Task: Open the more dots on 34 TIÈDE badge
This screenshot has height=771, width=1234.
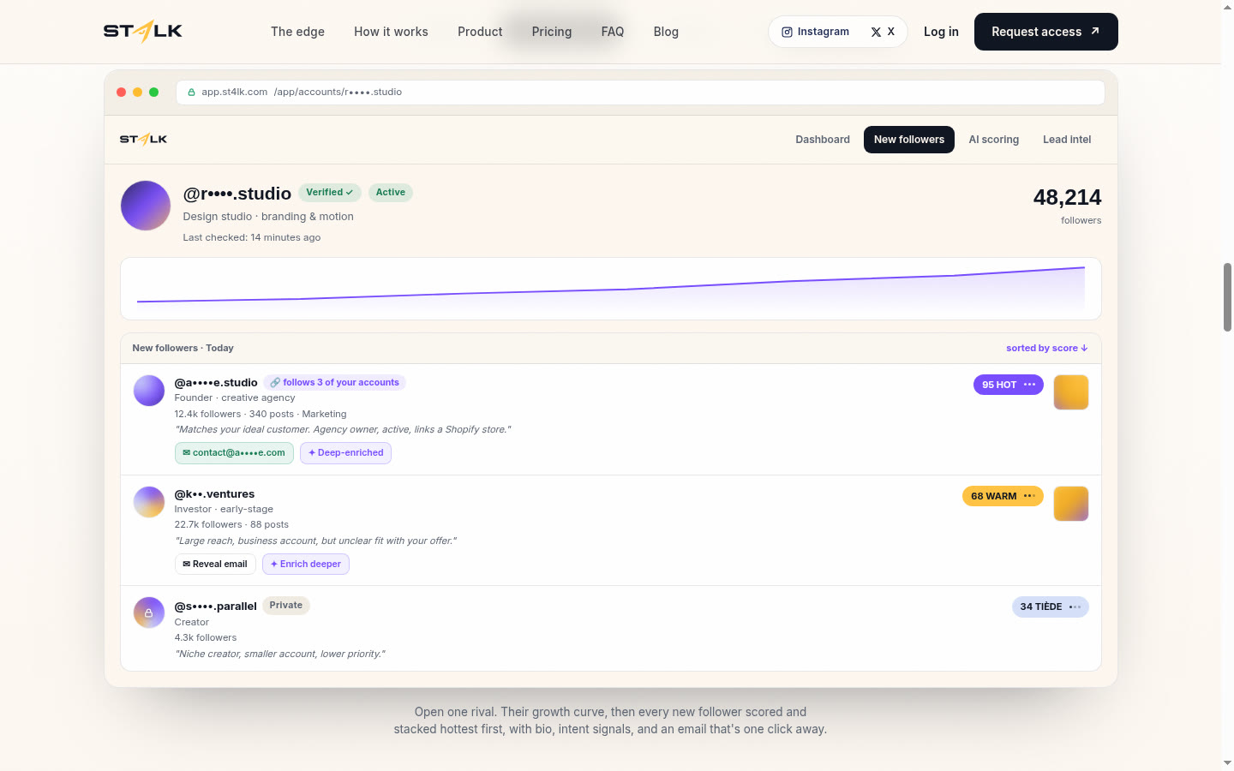Action: 1075,607
